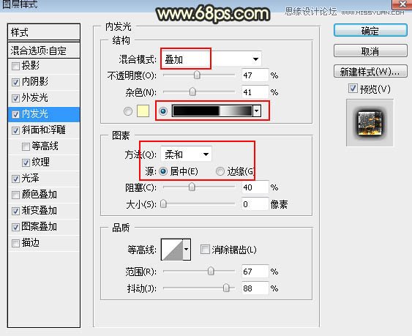Uncheck the 内发光 checkbox
412x336 pixels.
click(15, 114)
